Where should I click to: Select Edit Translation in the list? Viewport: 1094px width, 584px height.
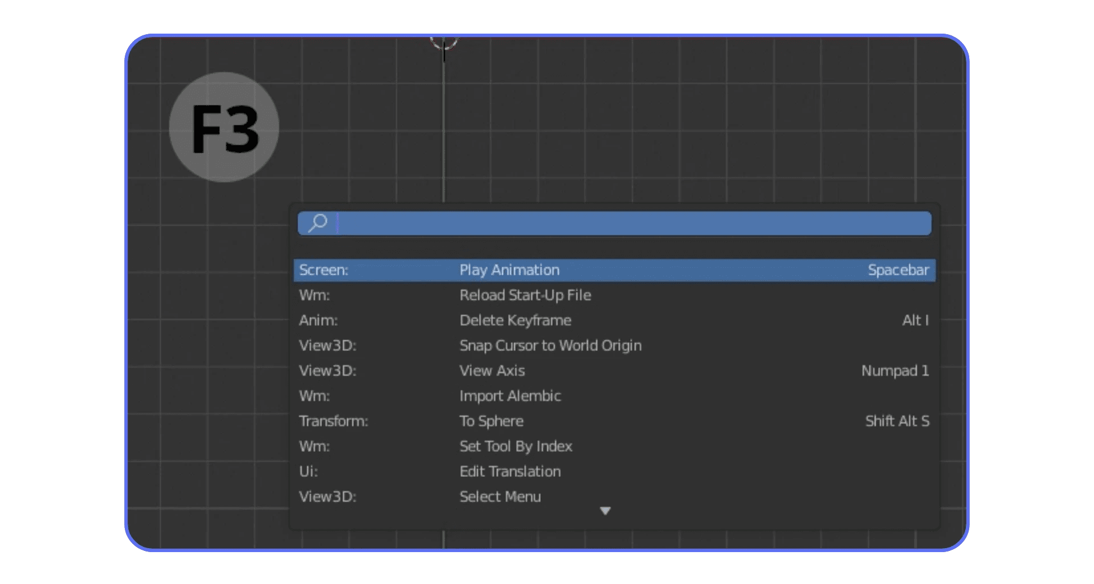coord(510,471)
